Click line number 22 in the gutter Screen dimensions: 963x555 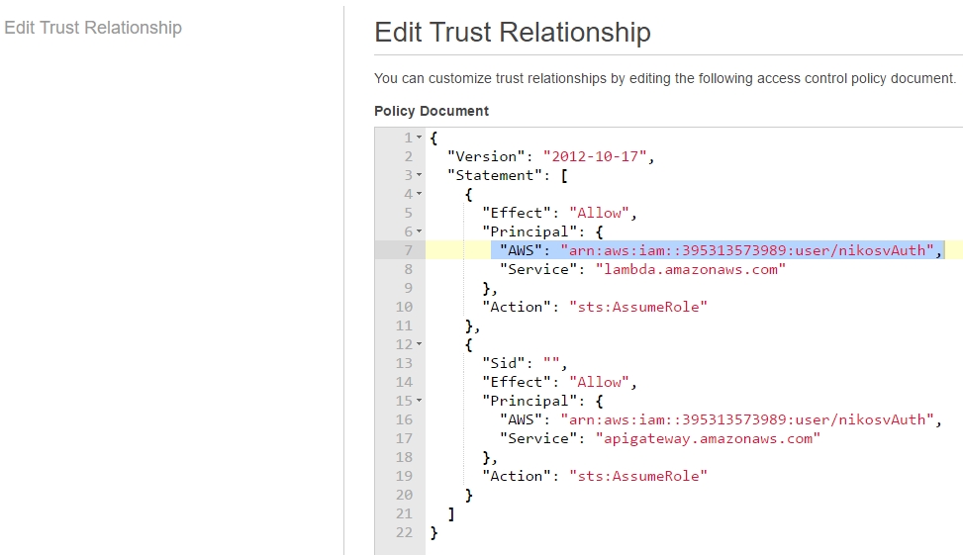click(x=404, y=533)
